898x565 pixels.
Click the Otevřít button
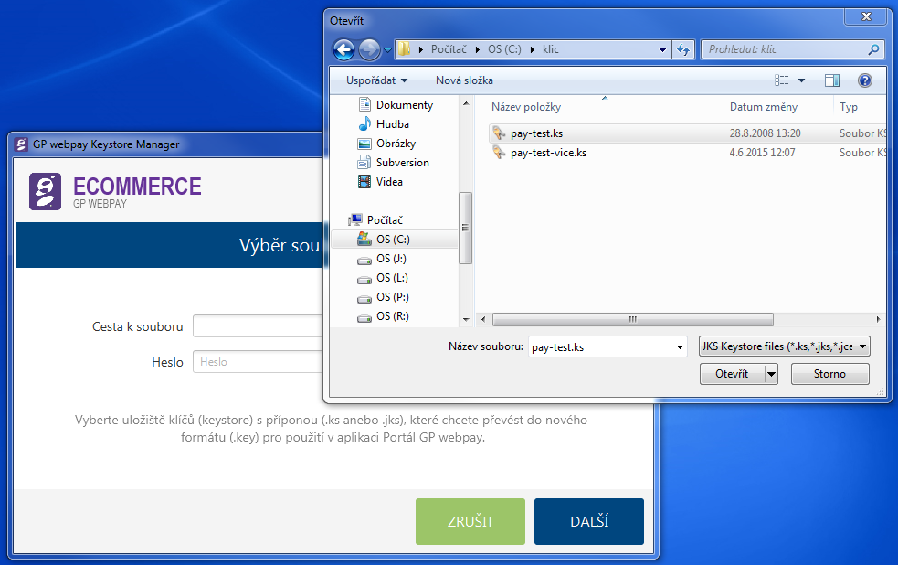[x=732, y=374]
